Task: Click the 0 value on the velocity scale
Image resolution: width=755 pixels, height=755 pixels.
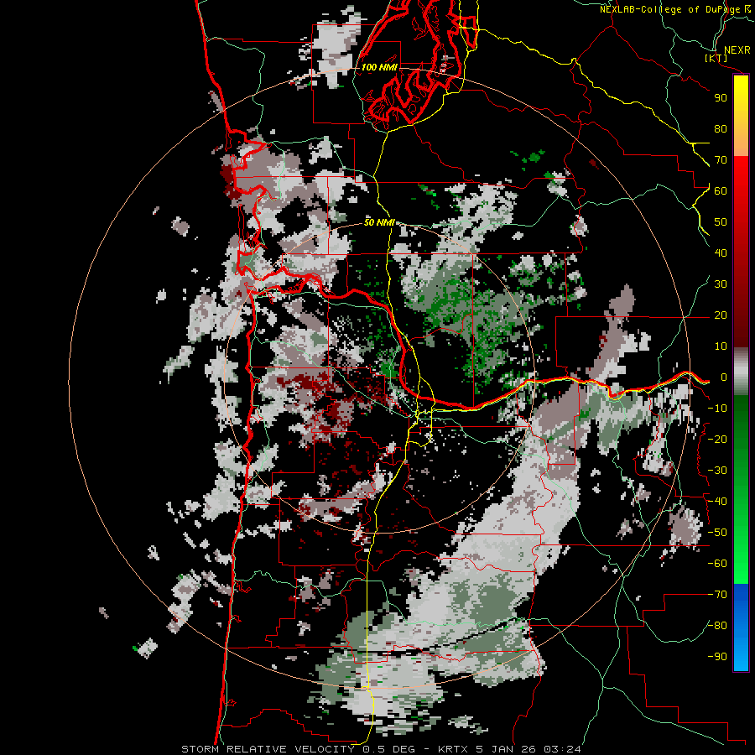Action: pyautogui.click(x=724, y=377)
